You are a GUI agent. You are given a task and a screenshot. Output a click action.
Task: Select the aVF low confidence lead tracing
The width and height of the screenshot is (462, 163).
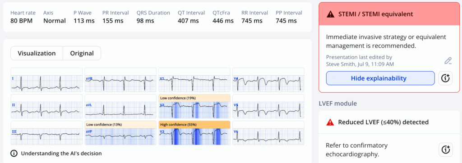(x=120, y=137)
